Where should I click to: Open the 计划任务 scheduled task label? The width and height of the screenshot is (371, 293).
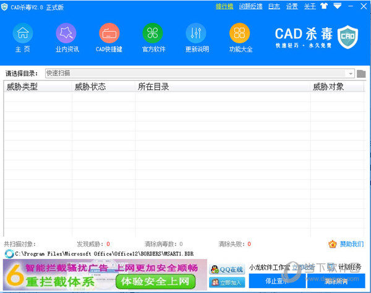[350, 267]
